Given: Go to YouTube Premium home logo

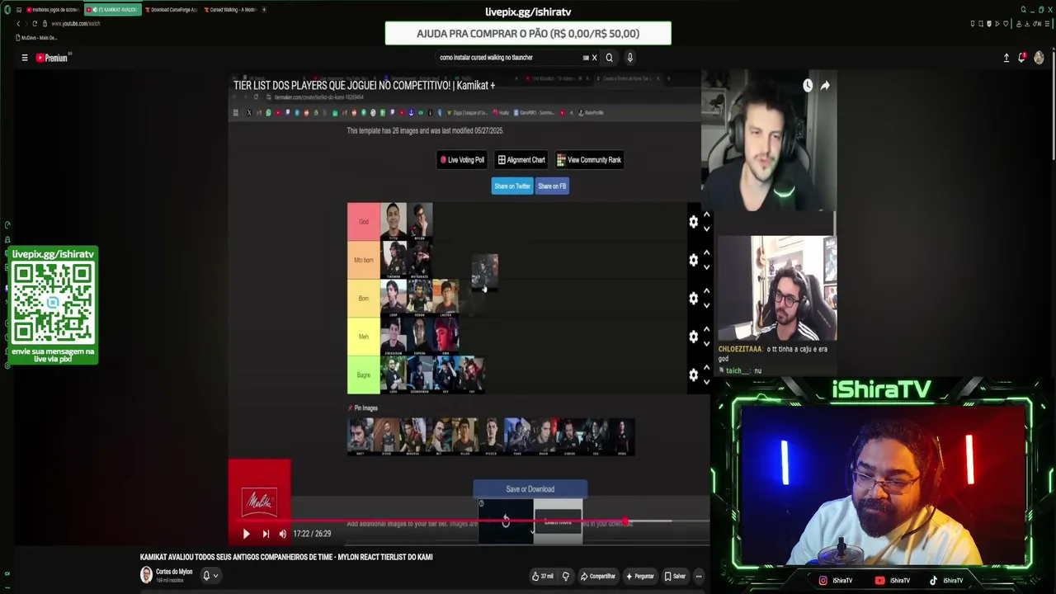Looking at the screenshot, I should pyautogui.click(x=52, y=58).
